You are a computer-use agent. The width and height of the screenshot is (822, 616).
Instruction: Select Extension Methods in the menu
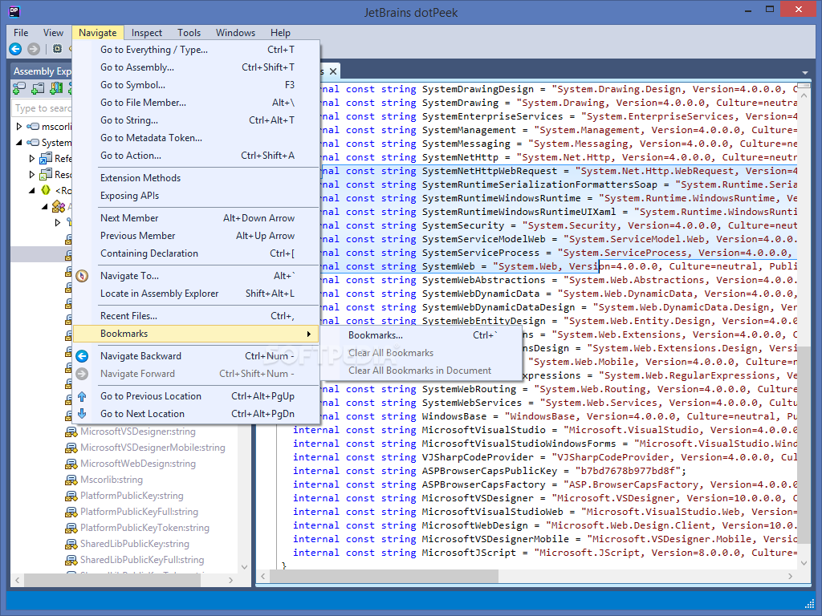pos(196,178)
